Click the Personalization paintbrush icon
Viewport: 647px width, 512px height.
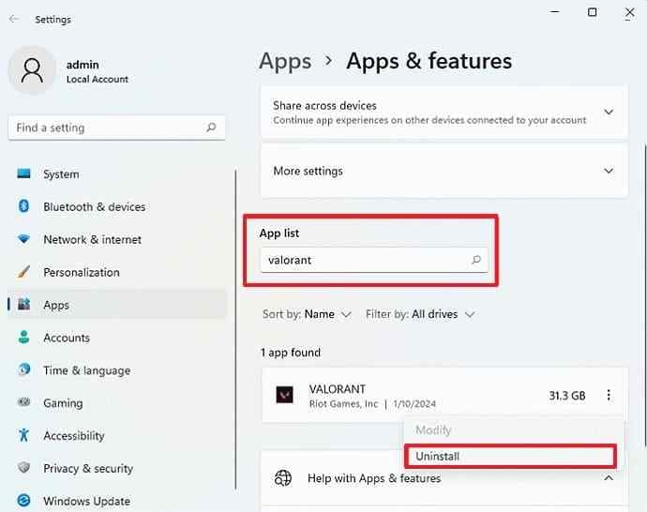pos(24,272)
